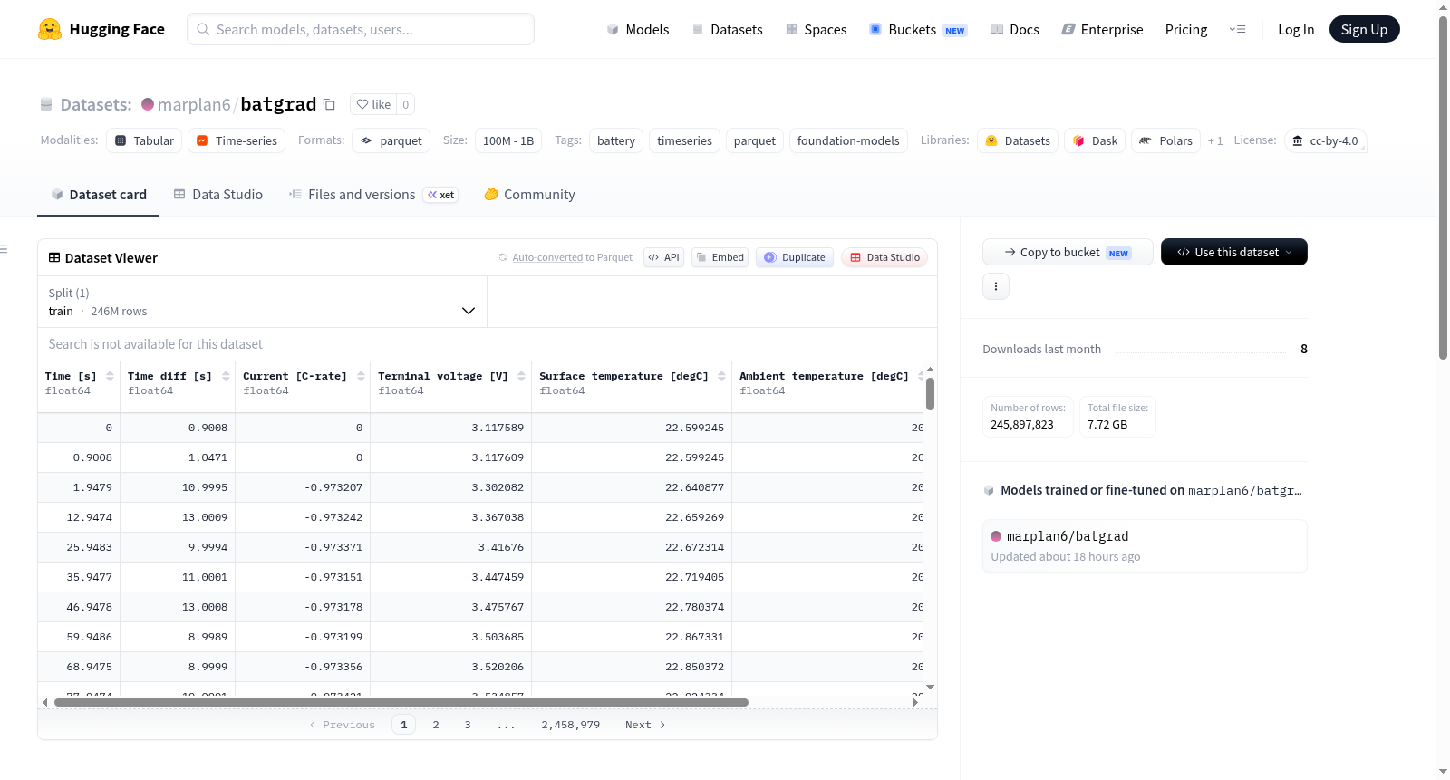Viewport: 1450px width, 780px height.
Task: Go to Datasets in top navigation
Action: tap(727, 30)
